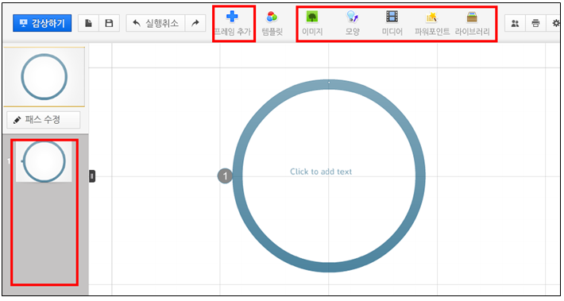Open the 모양 shapes tool
The image size is (564, 301).
tap(352, 24)
